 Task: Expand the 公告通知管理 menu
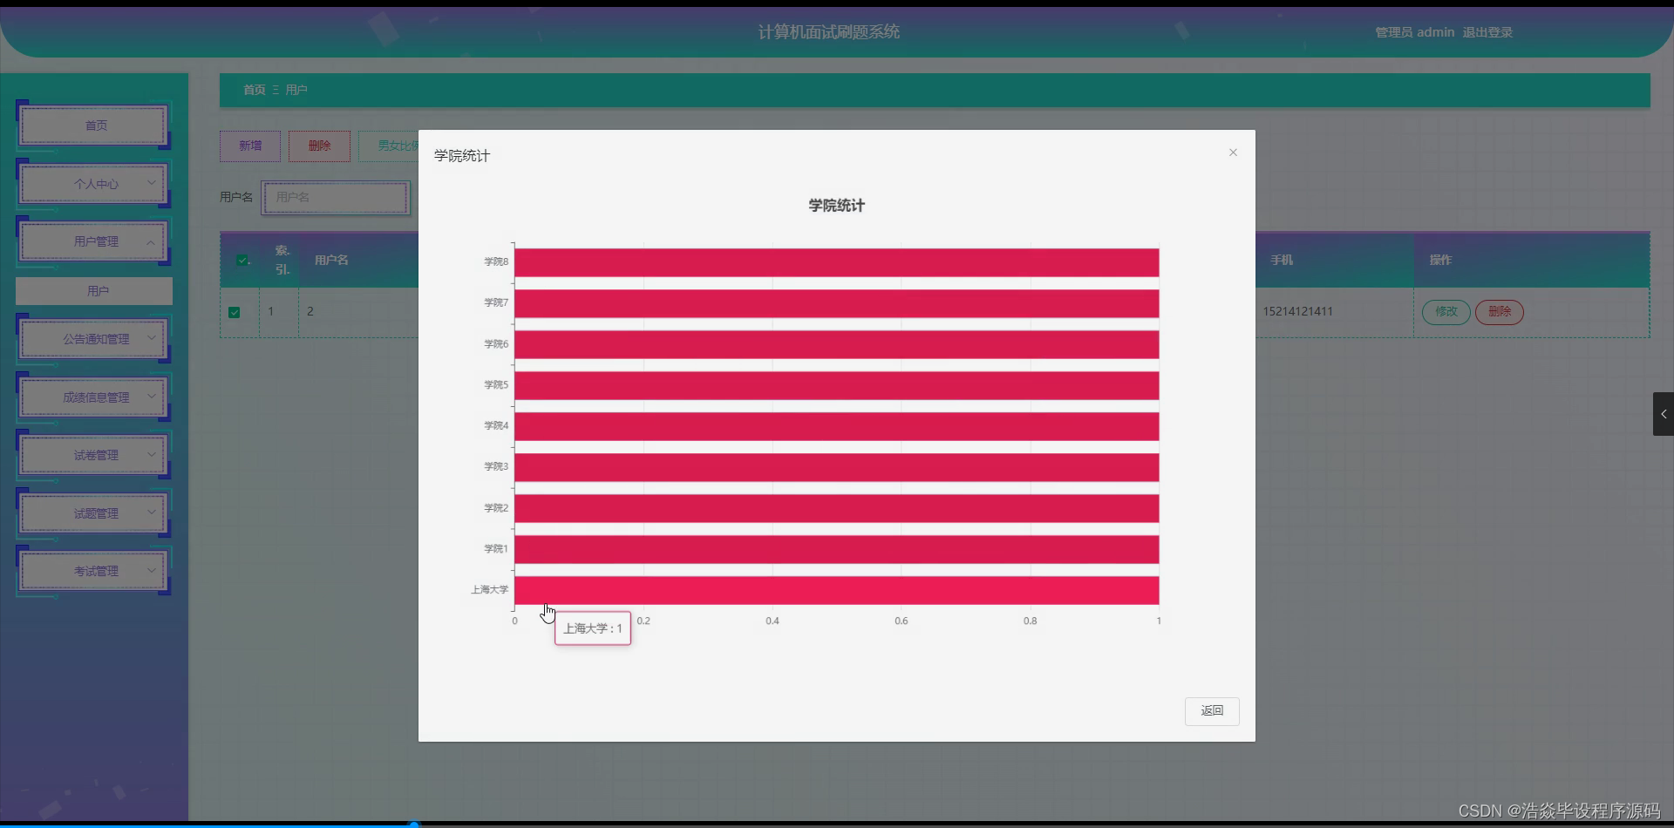93,338
